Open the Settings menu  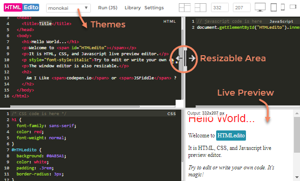click(154, 7)
